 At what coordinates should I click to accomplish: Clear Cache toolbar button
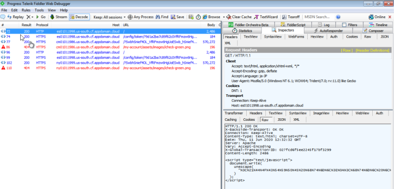(239, 17)
